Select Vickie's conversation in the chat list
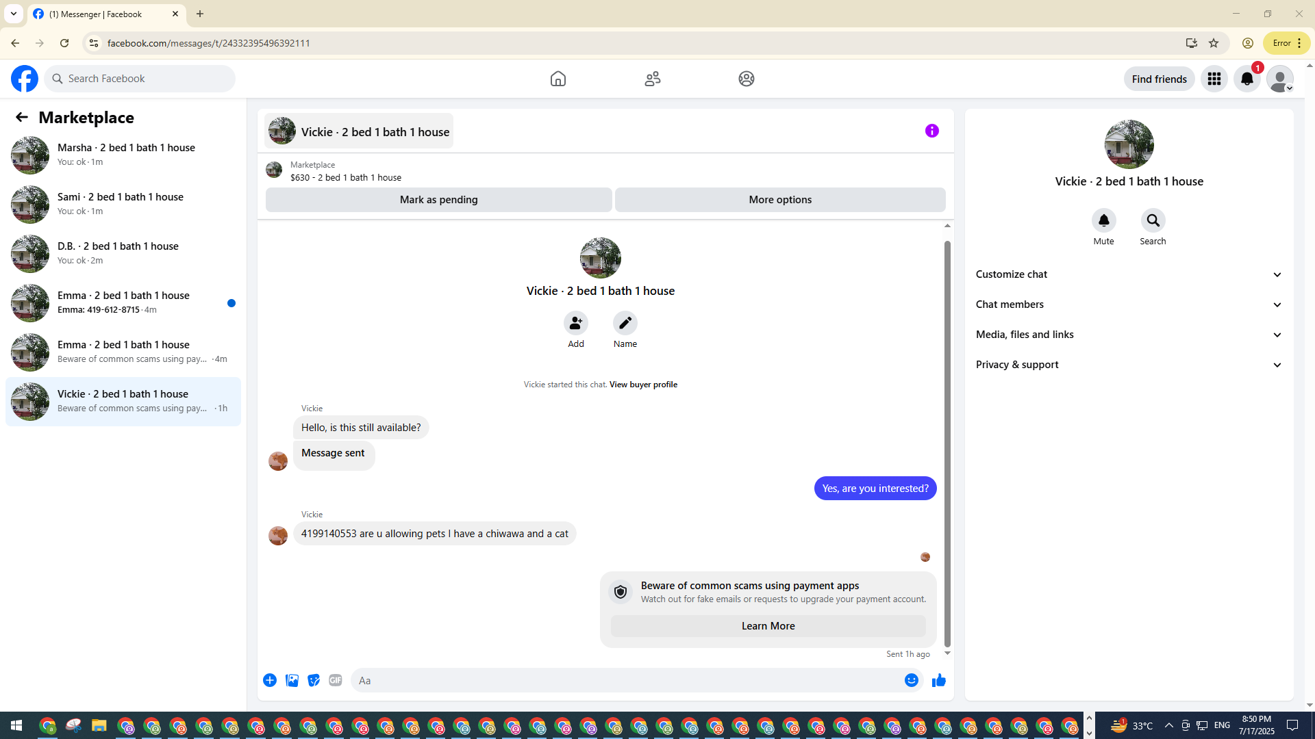 coord(123,401)
